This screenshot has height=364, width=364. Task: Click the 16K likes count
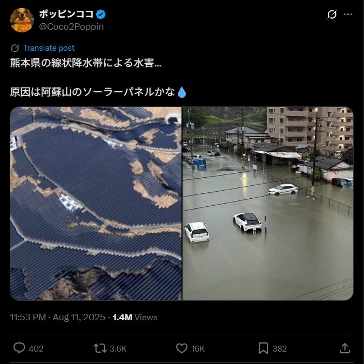[x=198, y=349]
